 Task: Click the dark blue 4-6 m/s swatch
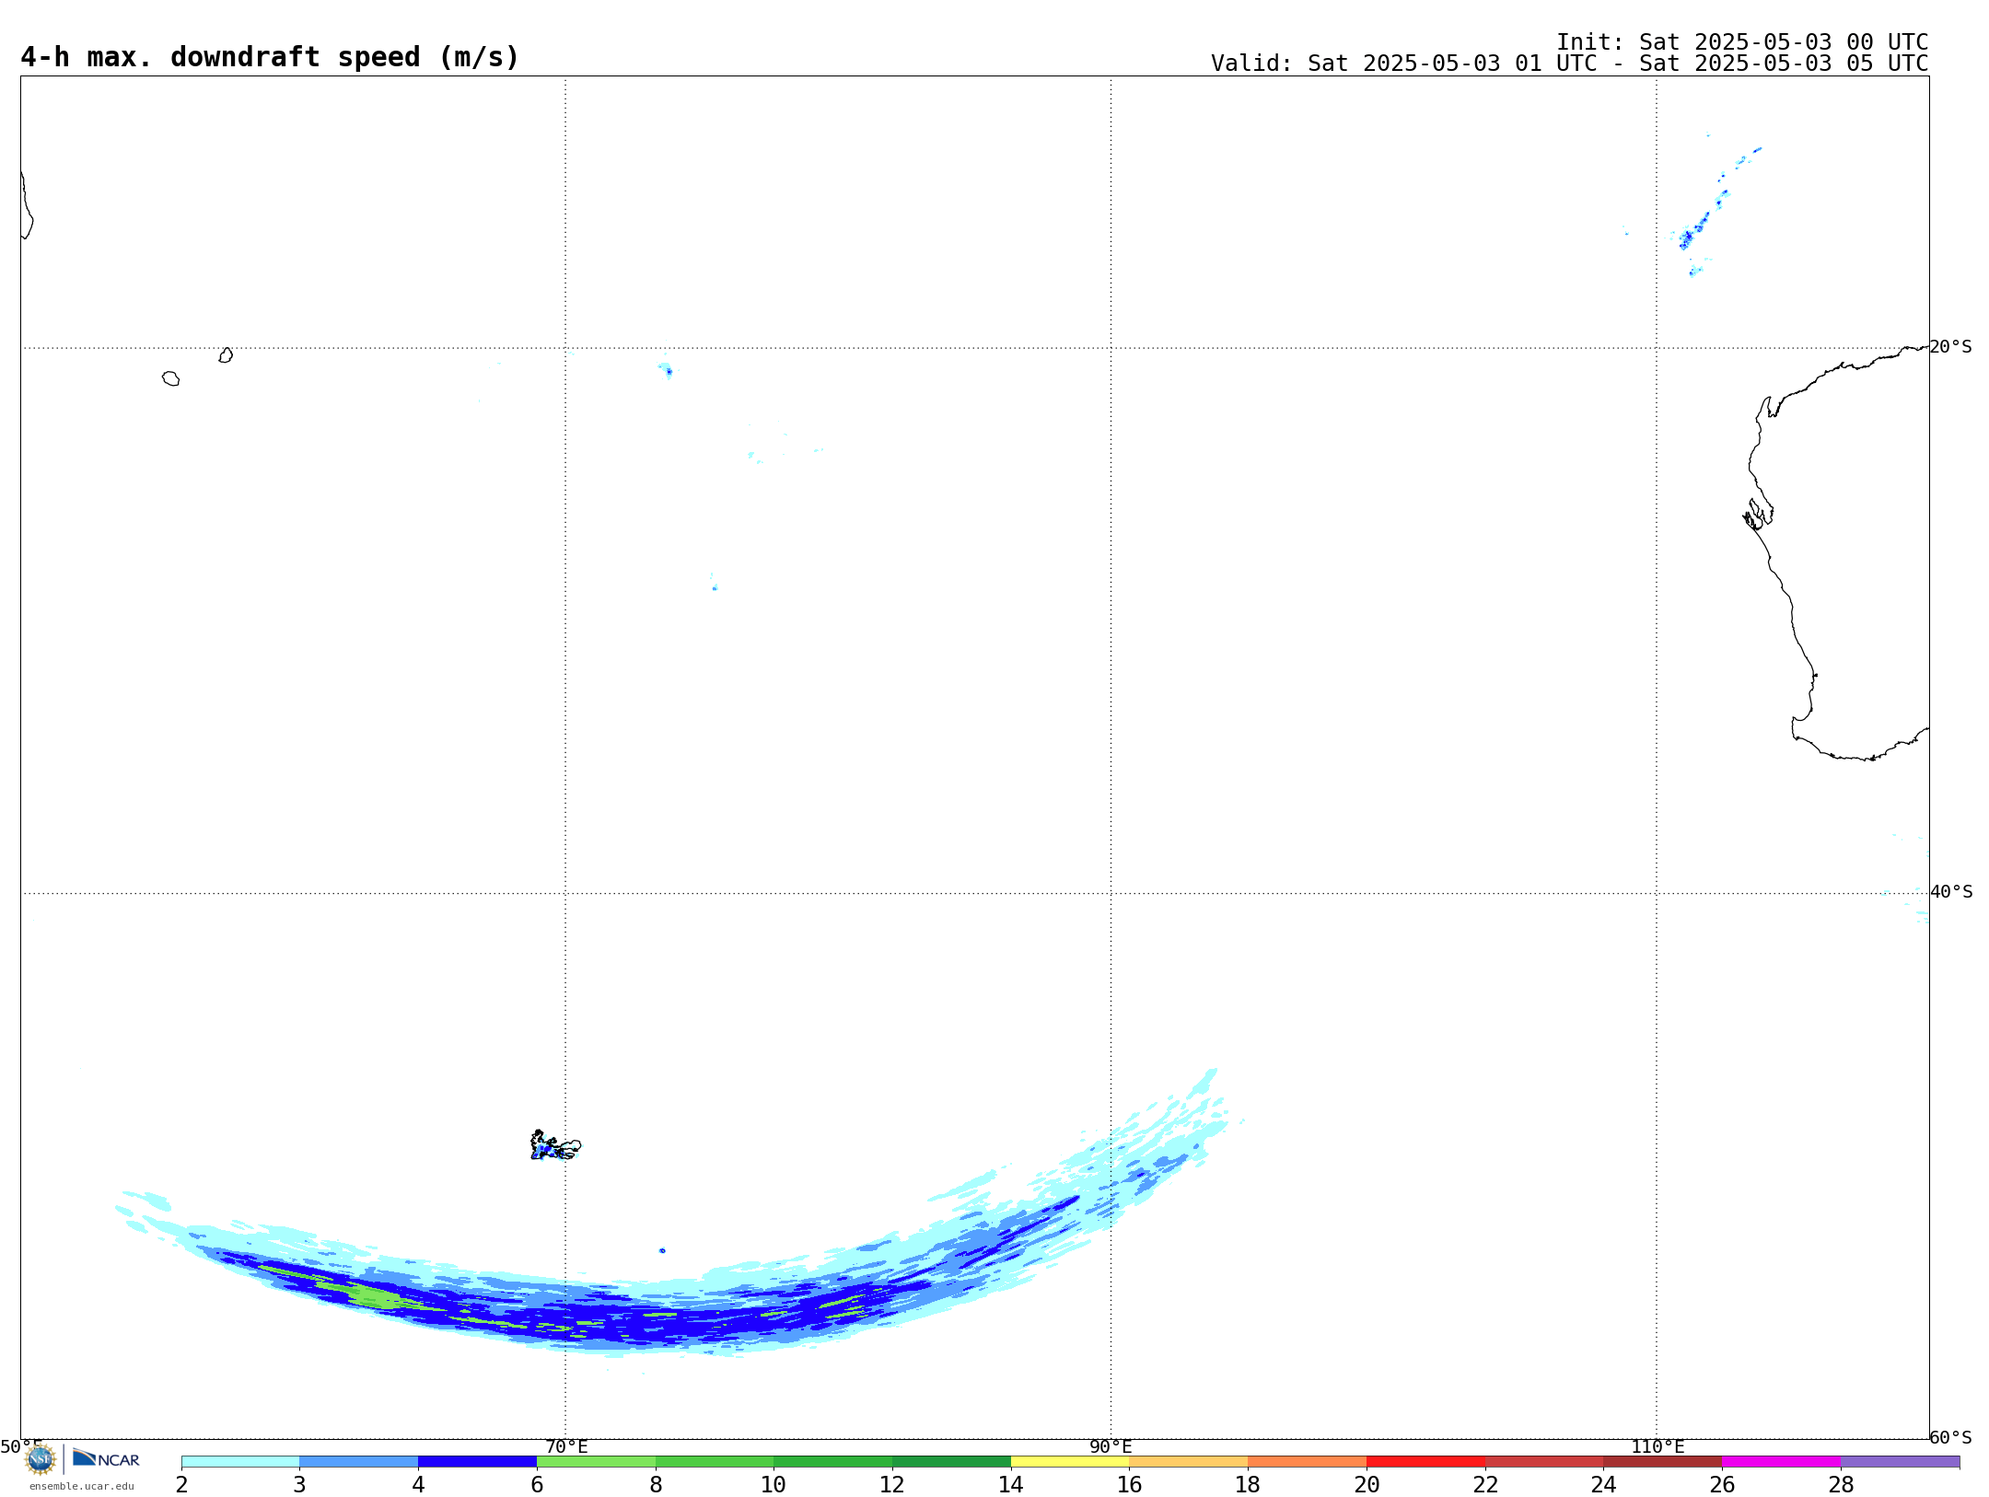(x=478, y=1462)
